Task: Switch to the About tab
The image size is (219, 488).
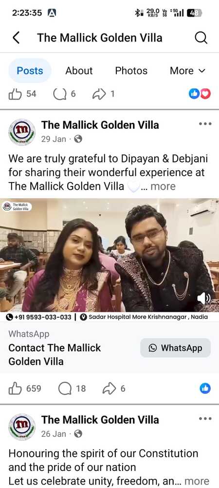Action: tap(79, 71)
